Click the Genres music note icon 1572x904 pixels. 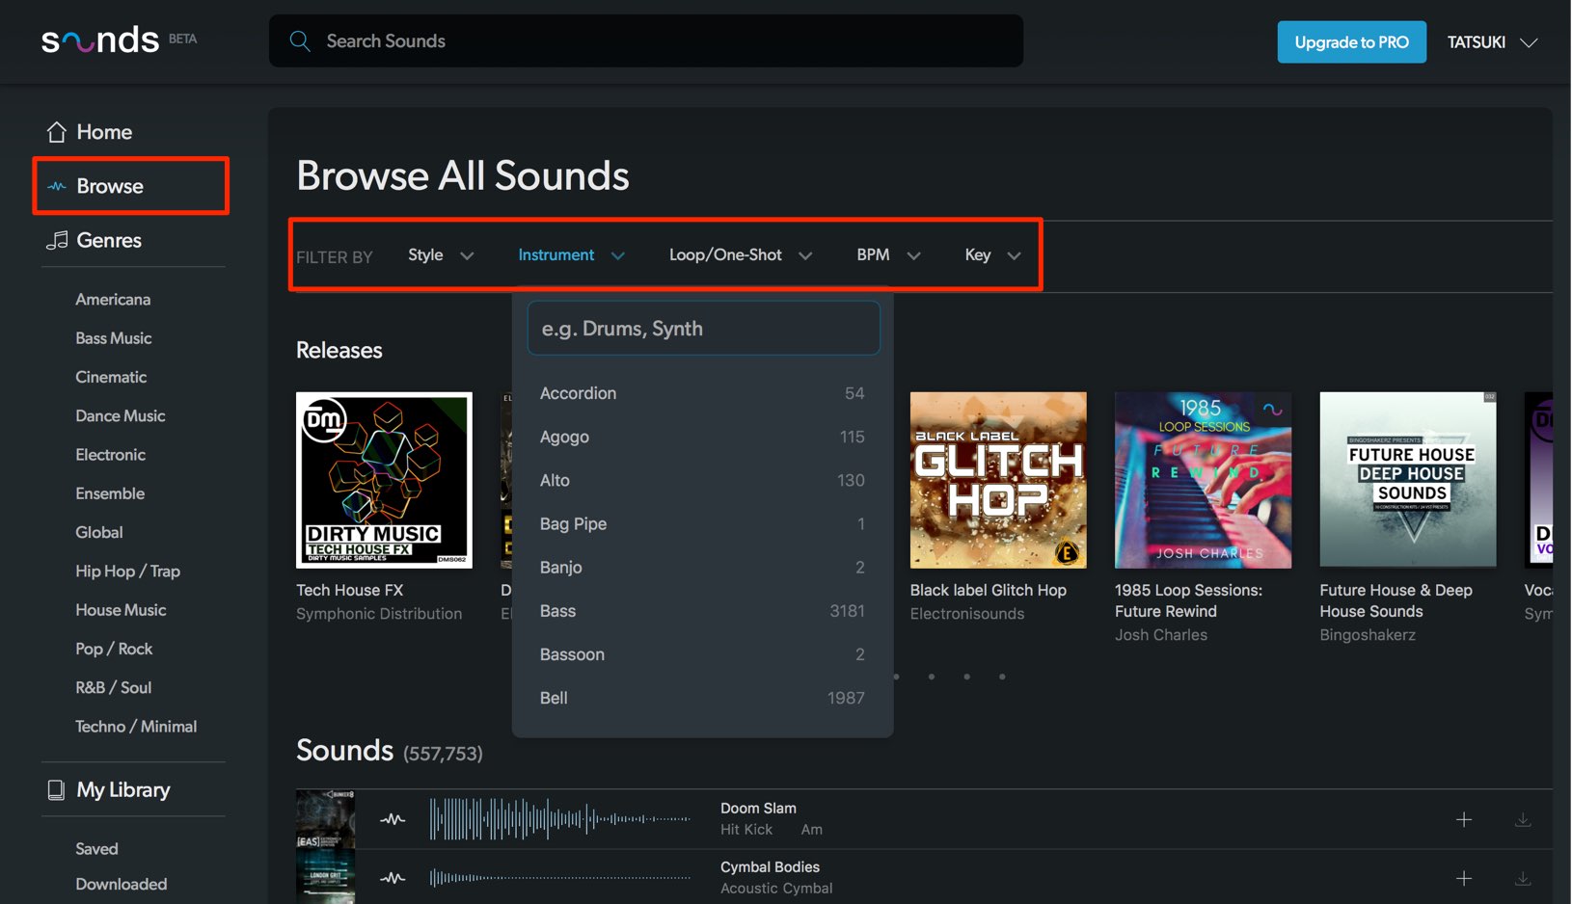pos(57,240)
